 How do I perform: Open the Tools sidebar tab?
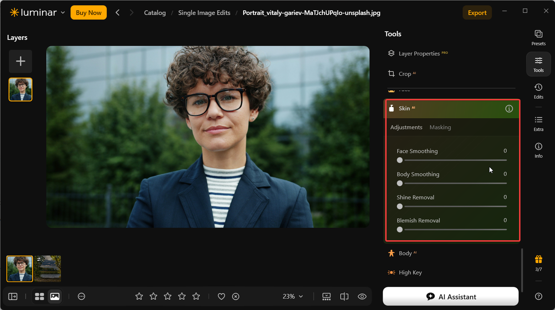tap(538, 64)
